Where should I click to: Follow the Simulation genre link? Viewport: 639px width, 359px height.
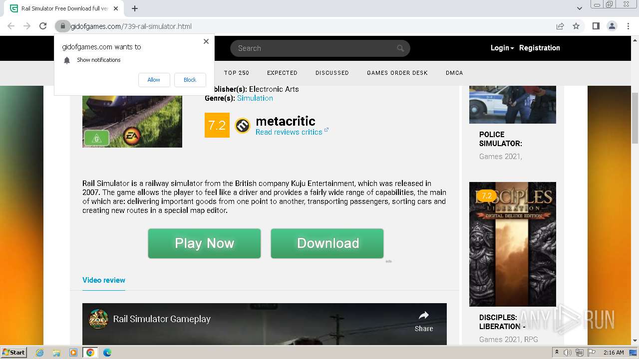coord(255,98)
